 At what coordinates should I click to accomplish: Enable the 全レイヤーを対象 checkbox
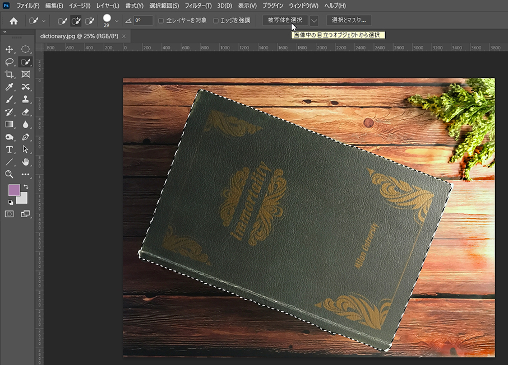pyautogui.click(x=161, y=21)
